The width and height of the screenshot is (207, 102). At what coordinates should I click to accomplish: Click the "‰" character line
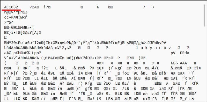tap(5, 38)
